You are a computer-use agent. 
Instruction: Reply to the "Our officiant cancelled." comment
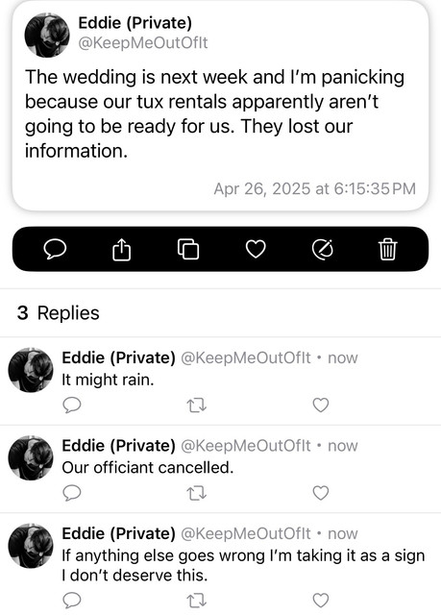pyautogui.click(x=72, y=493)
